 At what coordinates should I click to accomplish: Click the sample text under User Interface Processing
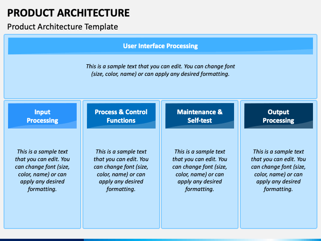point(160,70)
